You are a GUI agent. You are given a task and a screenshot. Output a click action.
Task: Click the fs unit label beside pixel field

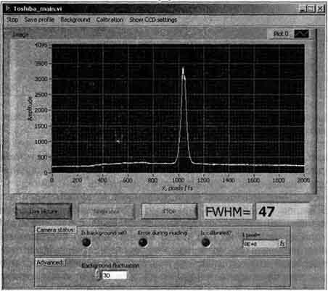click(x=282, y=244)
